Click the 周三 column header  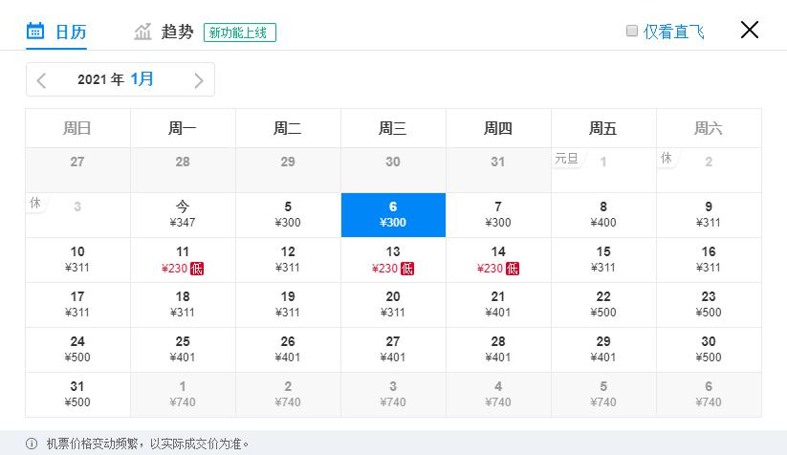click(393, 128)
